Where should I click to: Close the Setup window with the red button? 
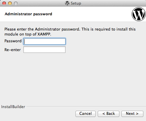pyautogui.click(x=4, y=3)
